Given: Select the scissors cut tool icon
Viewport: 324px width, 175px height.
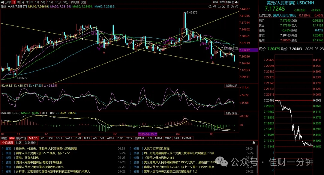Looking at the screenshot, I should tap(223, 7).
